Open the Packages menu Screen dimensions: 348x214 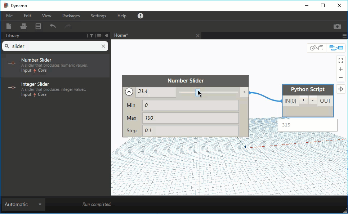pyautogui.click(x=71, y=16)
